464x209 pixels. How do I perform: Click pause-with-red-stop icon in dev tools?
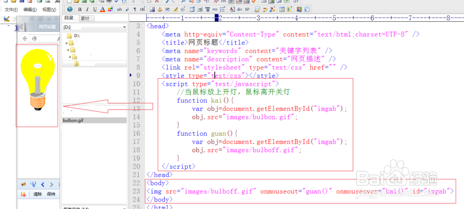(x=23, y=194)
